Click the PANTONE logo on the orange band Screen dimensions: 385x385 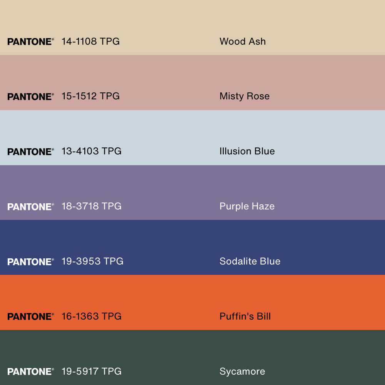(30, 316)
